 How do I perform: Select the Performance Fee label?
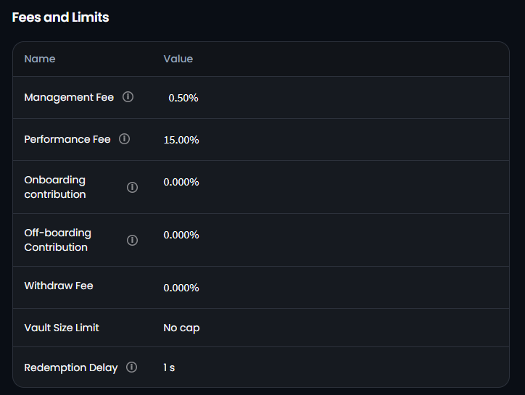click(67, 139)
